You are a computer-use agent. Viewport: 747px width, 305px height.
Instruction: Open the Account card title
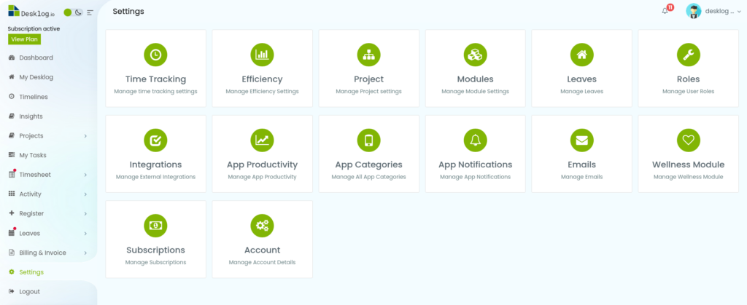click(262, 250)
